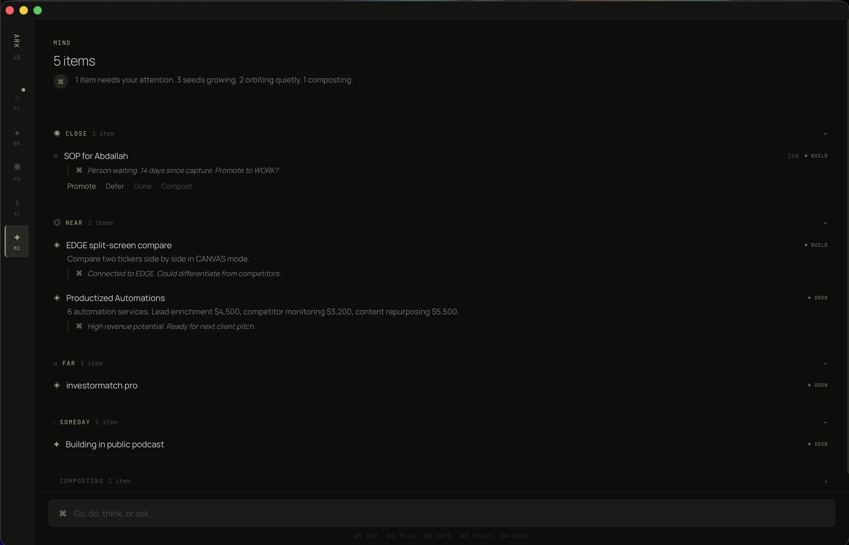Viewport: 849px width, 545px height.
Task: Click sparkle icon beside Building in public podcast
Action: point(57,444)
